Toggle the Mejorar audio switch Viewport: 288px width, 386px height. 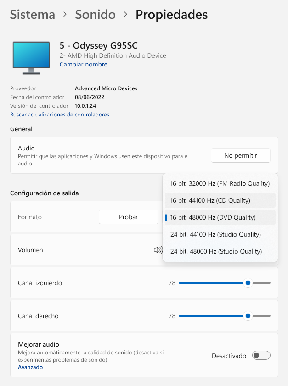[x=261, y=355]
